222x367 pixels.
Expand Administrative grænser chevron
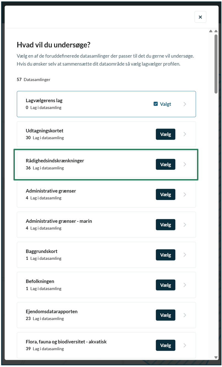185,195
